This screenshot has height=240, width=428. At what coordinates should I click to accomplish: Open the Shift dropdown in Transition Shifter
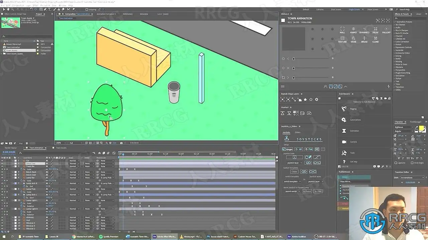(x=412, y=177)
